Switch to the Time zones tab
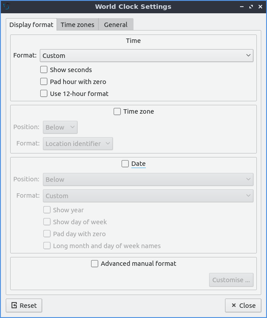The image size is (267, 318). point(77,25)
